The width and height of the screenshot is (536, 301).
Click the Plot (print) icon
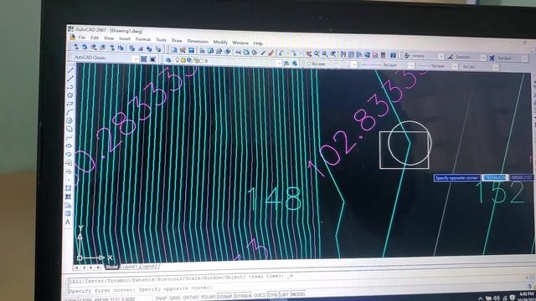click(x=202, y=51)
